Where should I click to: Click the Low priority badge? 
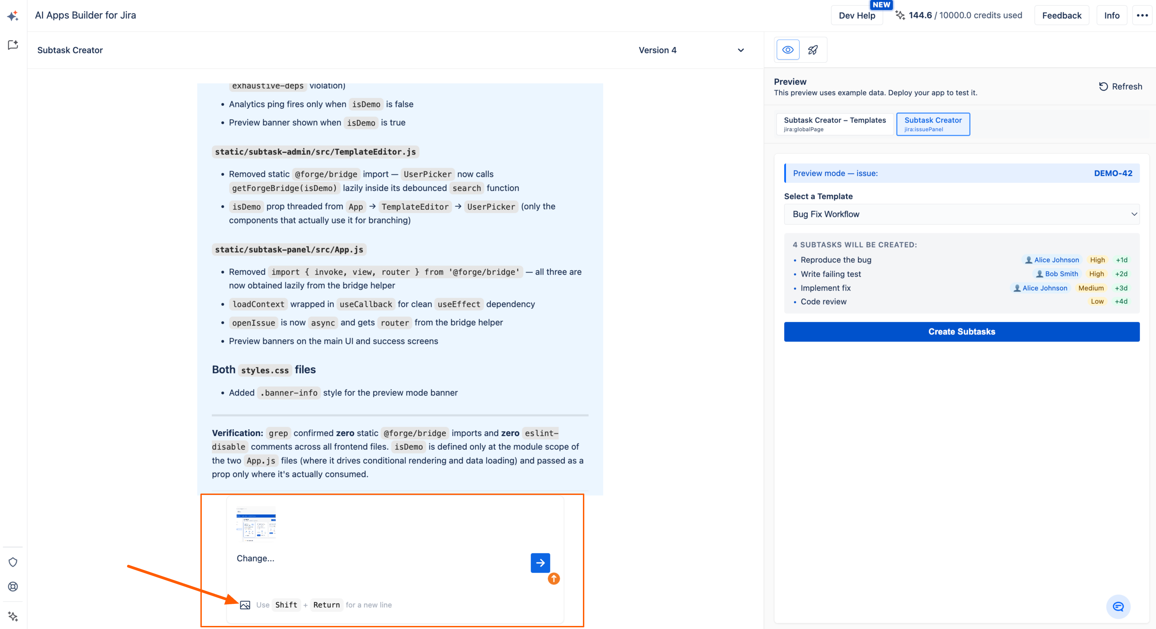tap(1097, 302)
